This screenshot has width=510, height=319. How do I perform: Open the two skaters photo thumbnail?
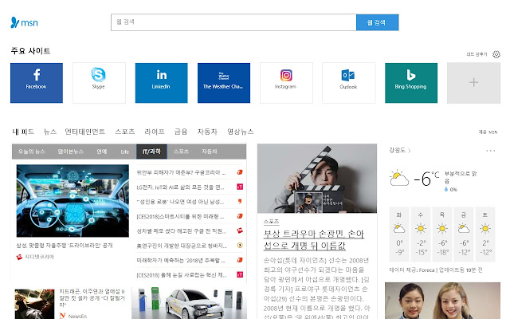click(x=442, y=301)
